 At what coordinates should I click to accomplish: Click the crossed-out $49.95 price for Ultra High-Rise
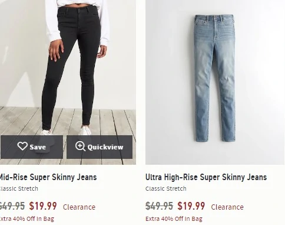coord(159,206)
